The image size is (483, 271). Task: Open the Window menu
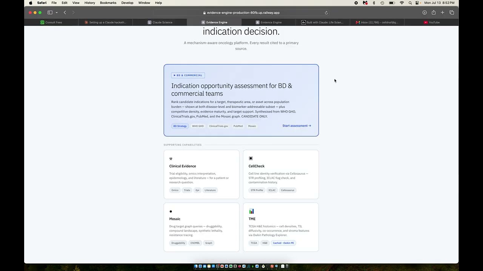(144, 3)
